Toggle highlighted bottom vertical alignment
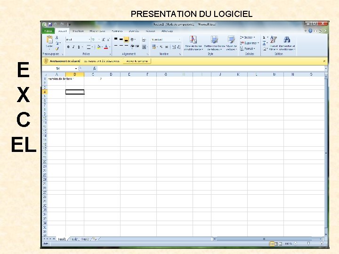 126,40
